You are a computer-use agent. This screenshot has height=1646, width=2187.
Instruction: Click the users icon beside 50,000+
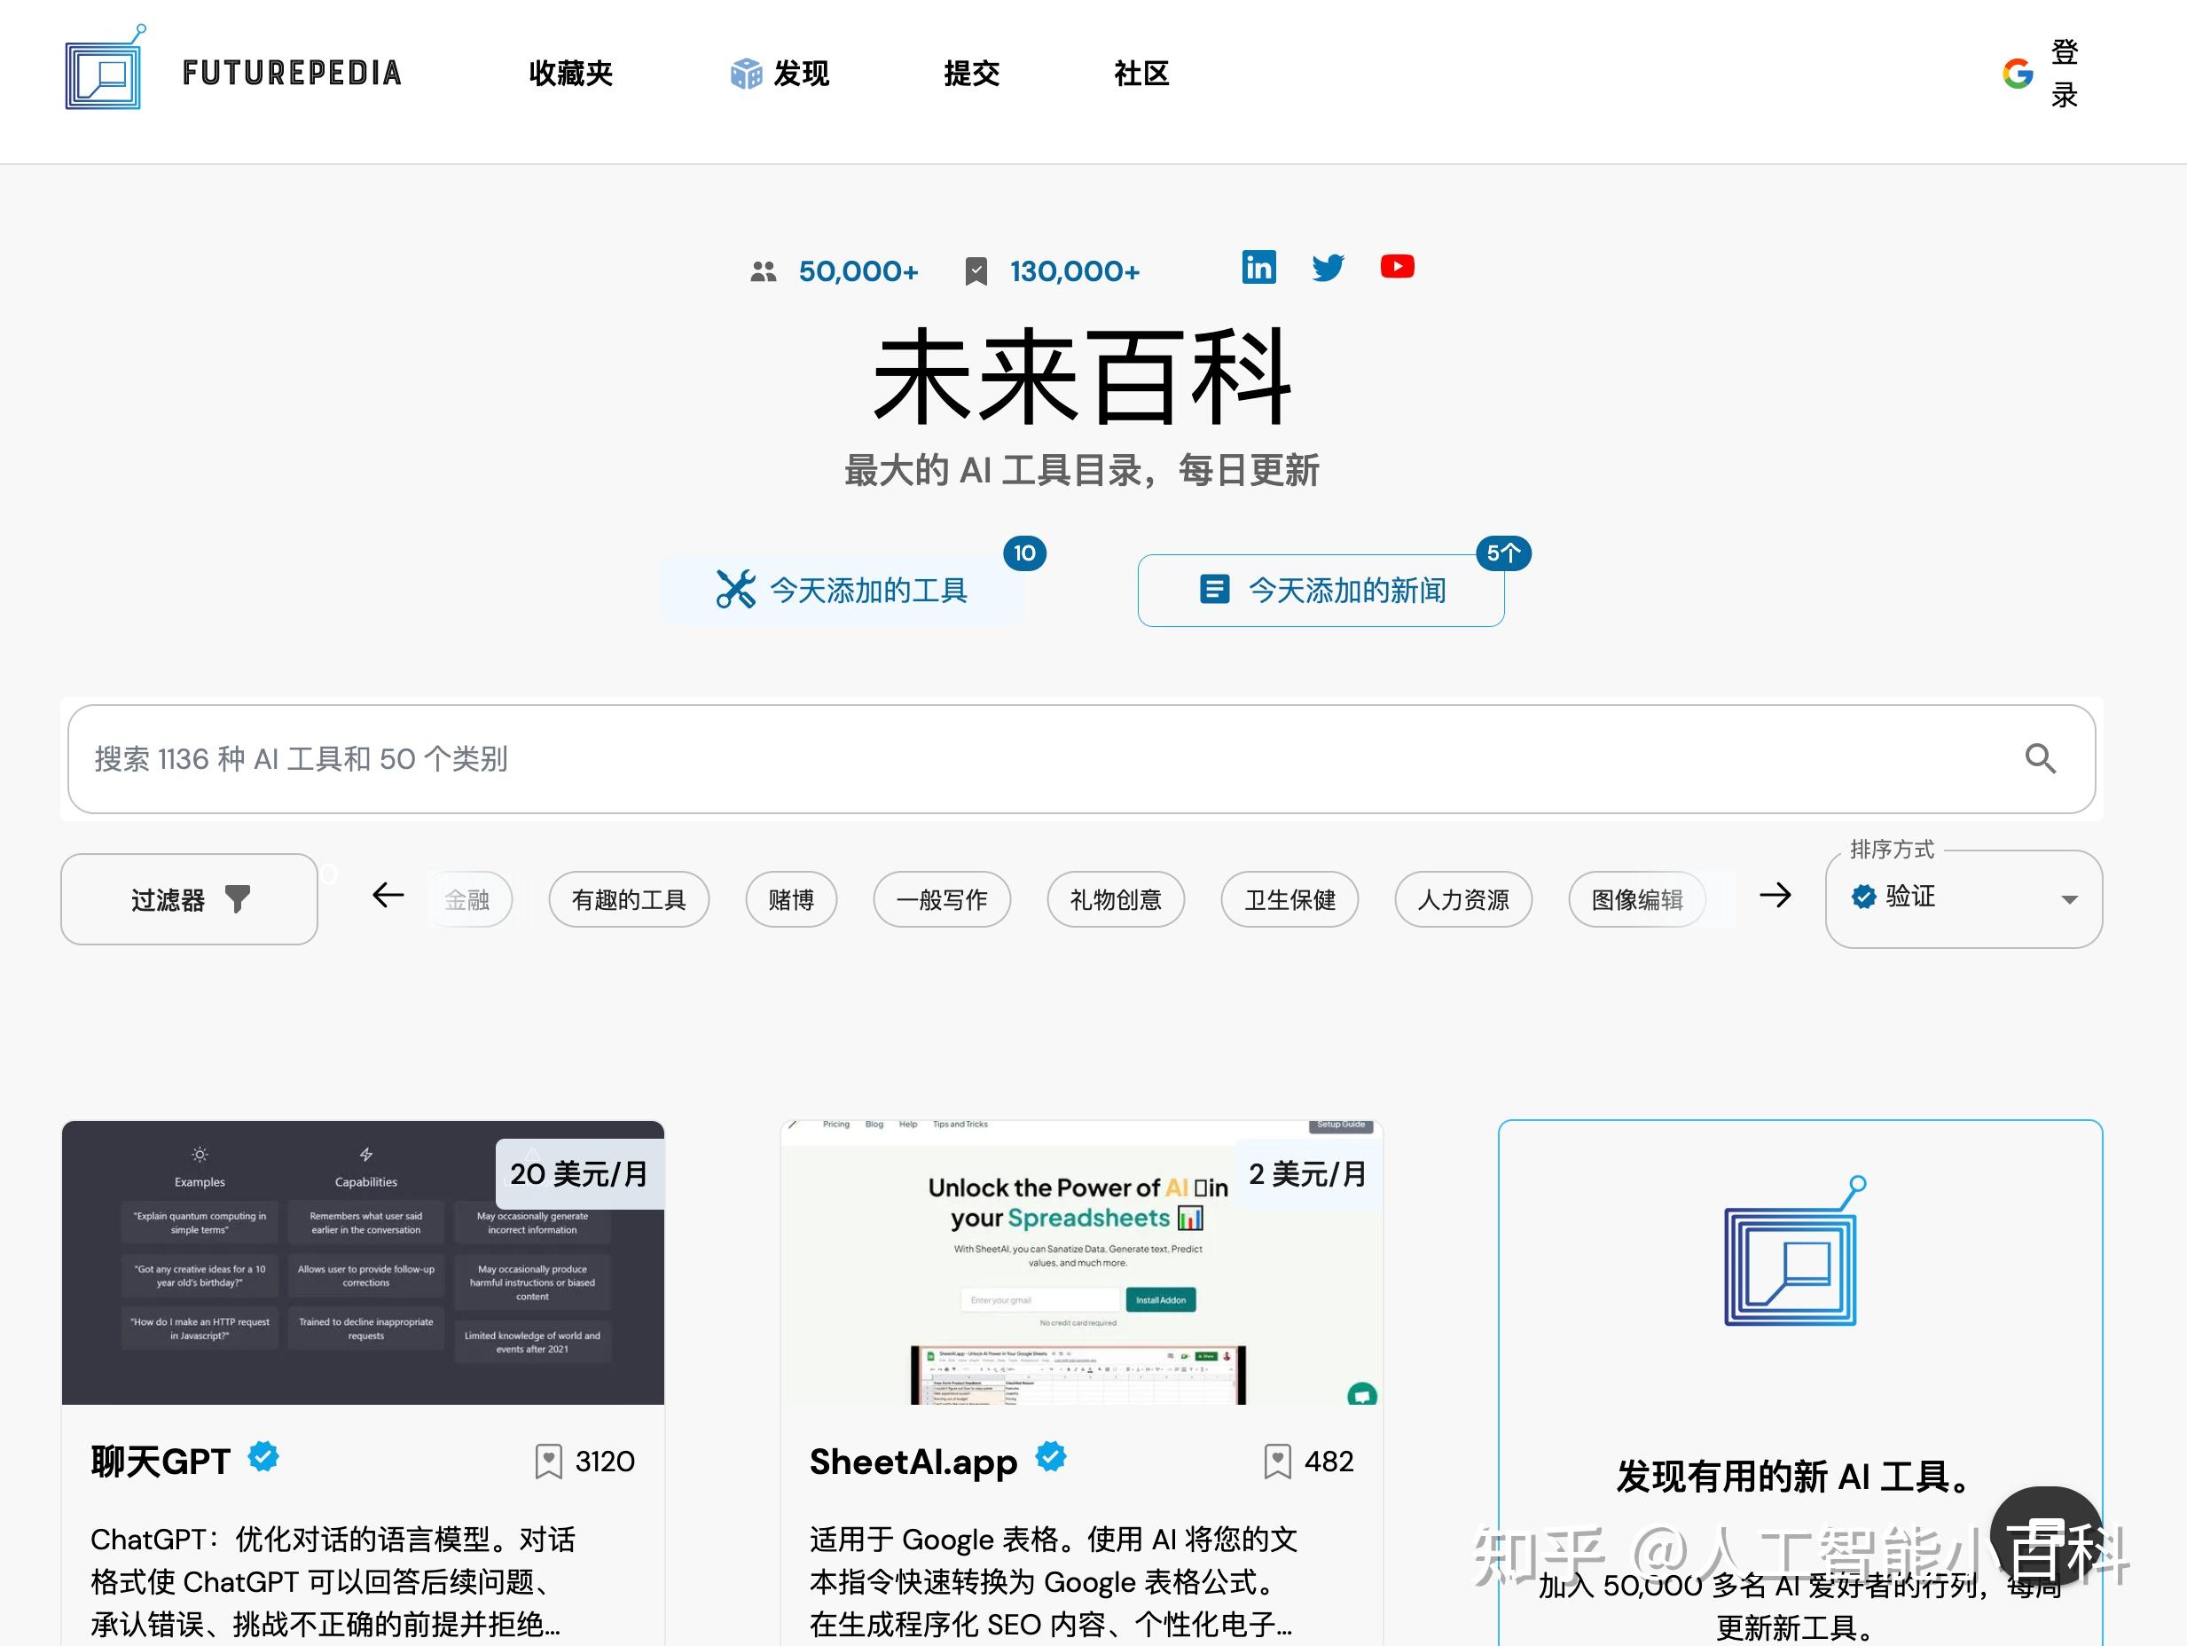(x=764, y=270)
